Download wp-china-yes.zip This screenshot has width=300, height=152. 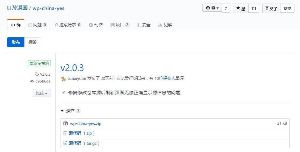[x=86, y=123]
